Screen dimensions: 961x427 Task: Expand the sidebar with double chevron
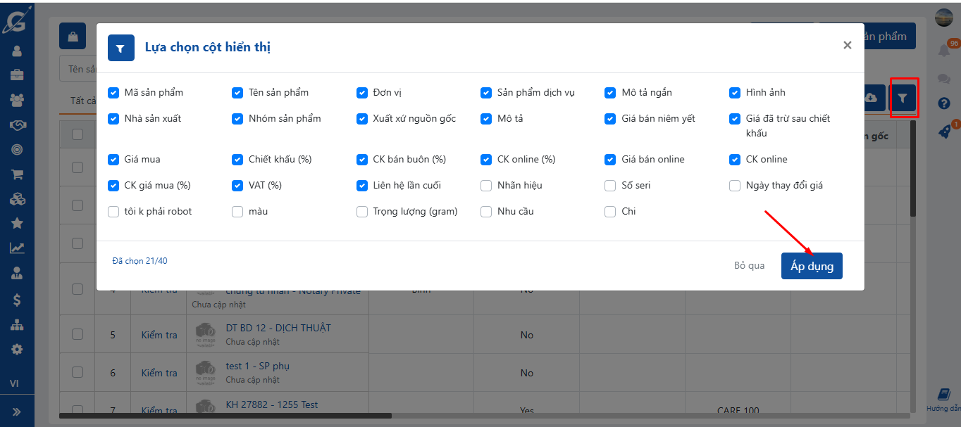pyautogui.click(x=17, y=412)
